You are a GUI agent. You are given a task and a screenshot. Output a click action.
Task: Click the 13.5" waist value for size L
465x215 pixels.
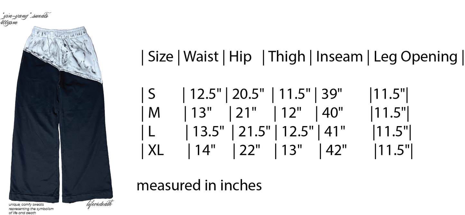pyautogui.click(x=208, y=132)
